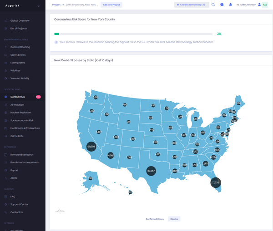
Task: Click the 3% score value
Action: [x=219, y=34]
